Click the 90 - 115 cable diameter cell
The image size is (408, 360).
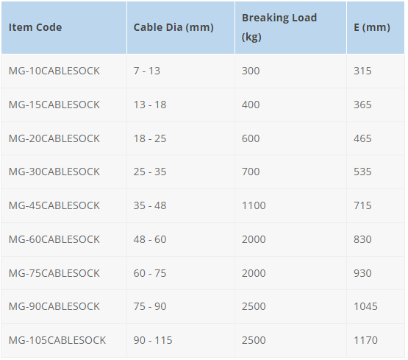[181, 340]
